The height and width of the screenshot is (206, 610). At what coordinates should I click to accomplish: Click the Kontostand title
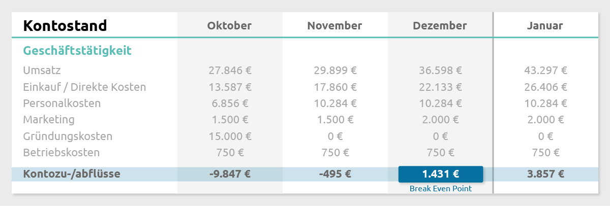pos(65,25)
